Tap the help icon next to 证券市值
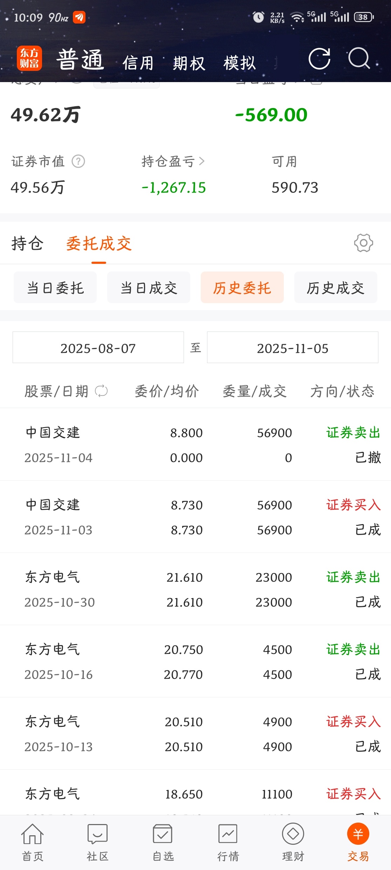This screenshot has height=870, width=391. click(x=78, y=161)
